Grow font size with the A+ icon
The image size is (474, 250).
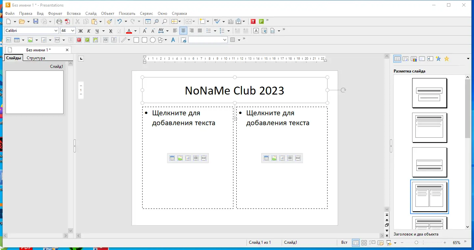145,31
